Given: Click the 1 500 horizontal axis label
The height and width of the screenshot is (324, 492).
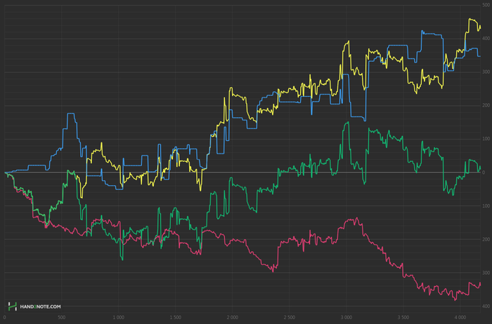Looking at the screenshot, I should coord(176,317).
